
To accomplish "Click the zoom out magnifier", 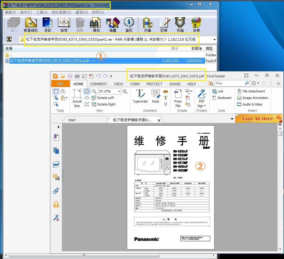I will [94, 91].
